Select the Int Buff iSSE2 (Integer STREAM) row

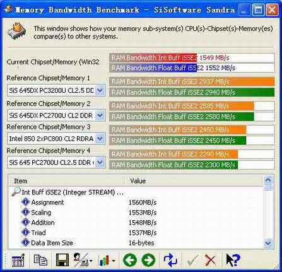pos(73,192)
